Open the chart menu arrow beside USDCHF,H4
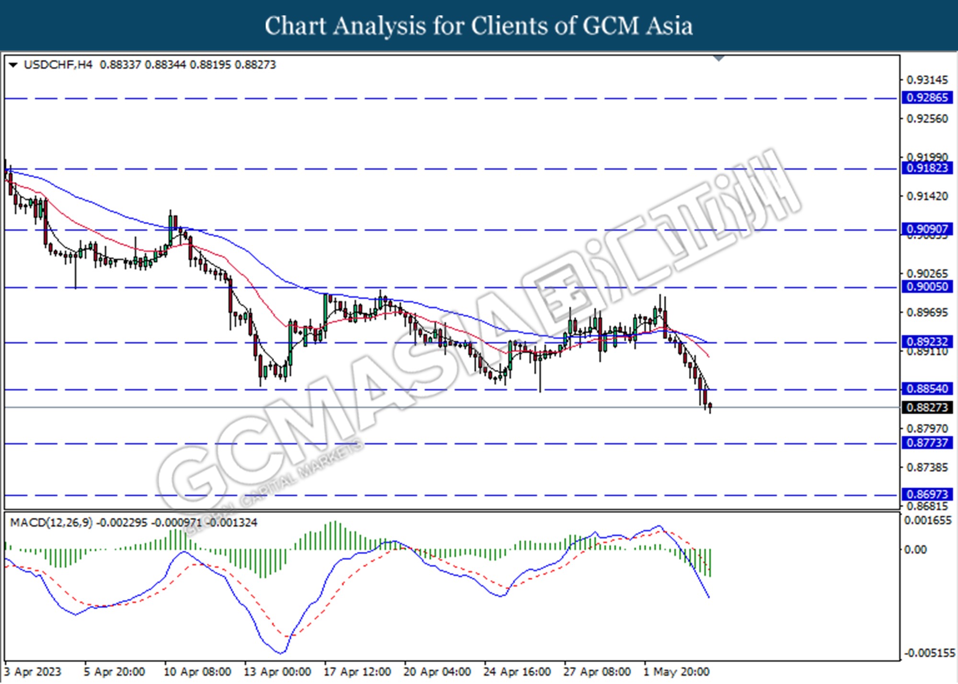 [x=13, y=65]
